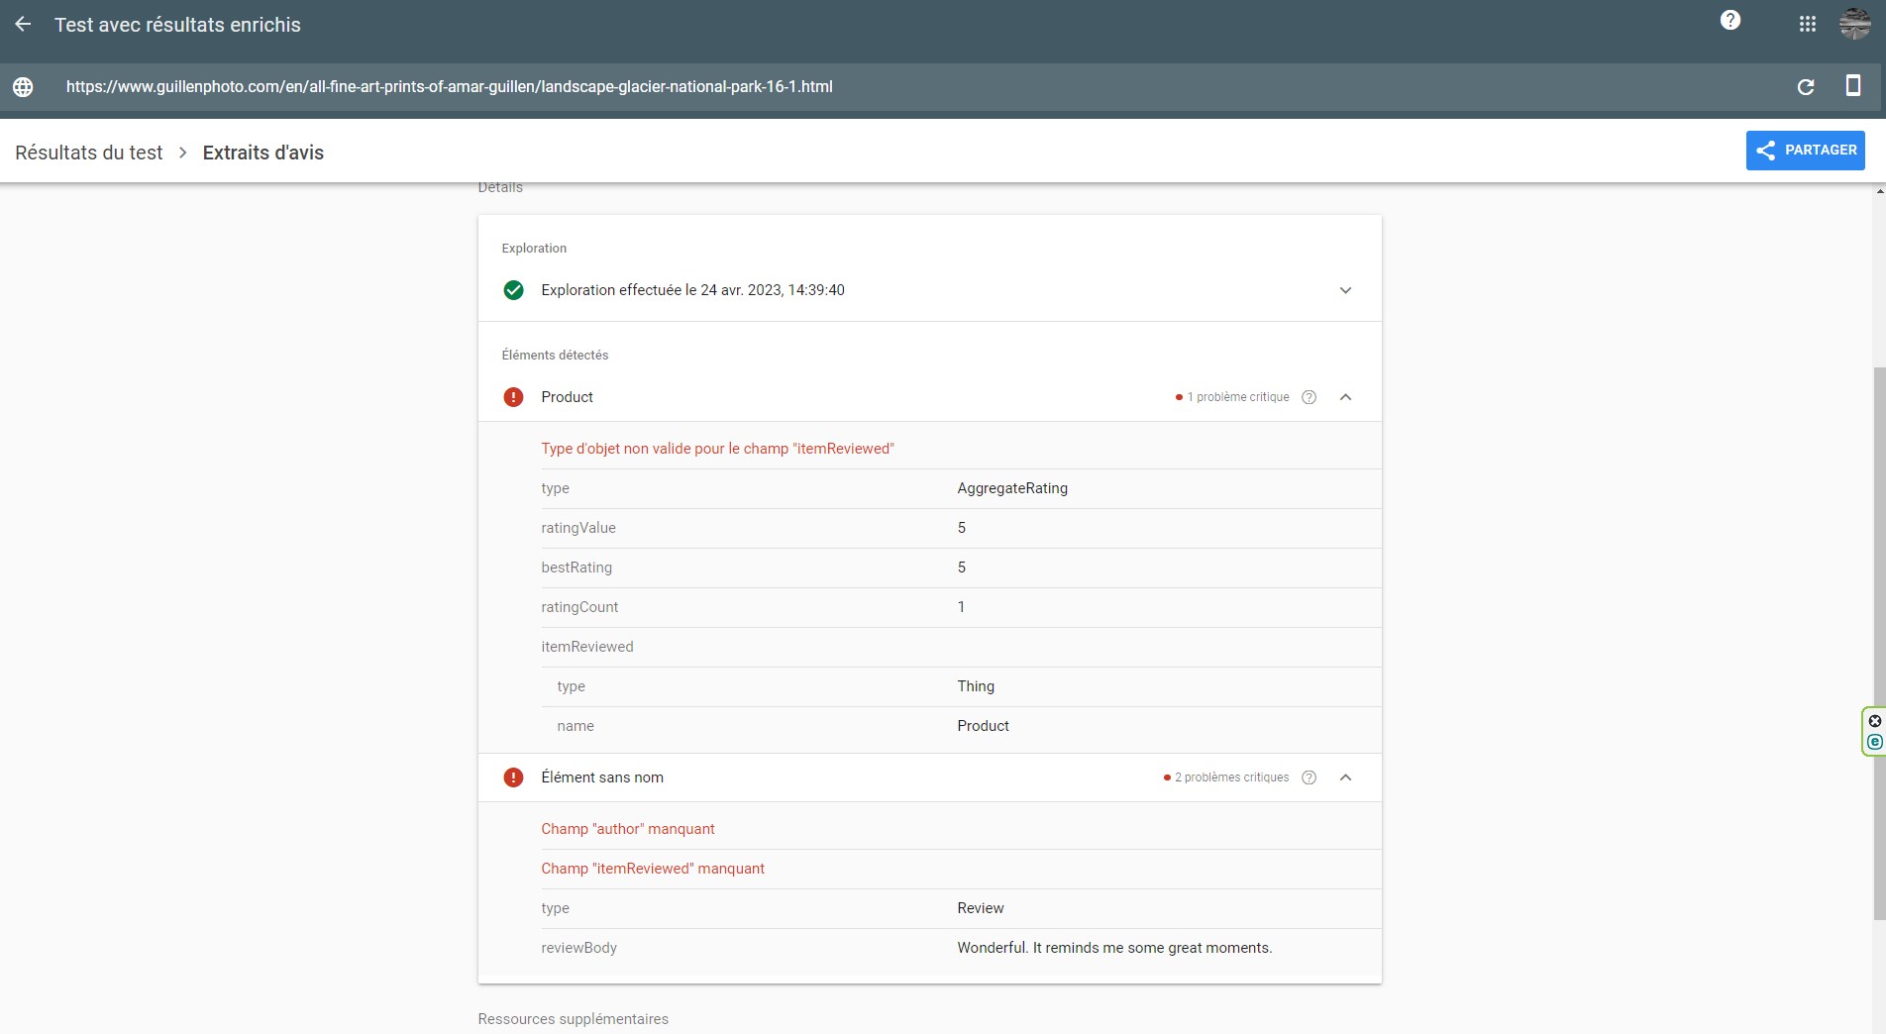Click the globe icon beside URL
This screenshot has height=1034, width=1886.
23,87
